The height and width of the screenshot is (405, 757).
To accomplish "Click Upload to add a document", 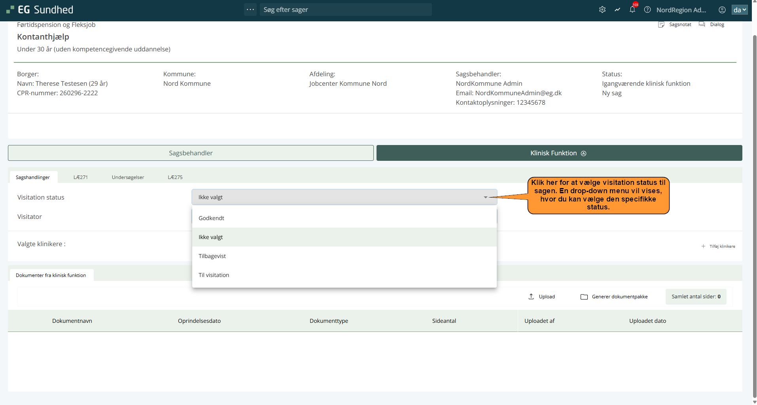I will tap(542, 297).
